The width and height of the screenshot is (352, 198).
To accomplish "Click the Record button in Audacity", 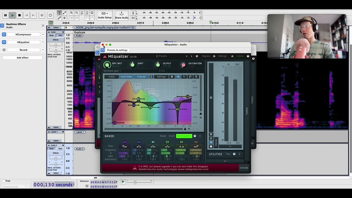I will click(42, 15).
